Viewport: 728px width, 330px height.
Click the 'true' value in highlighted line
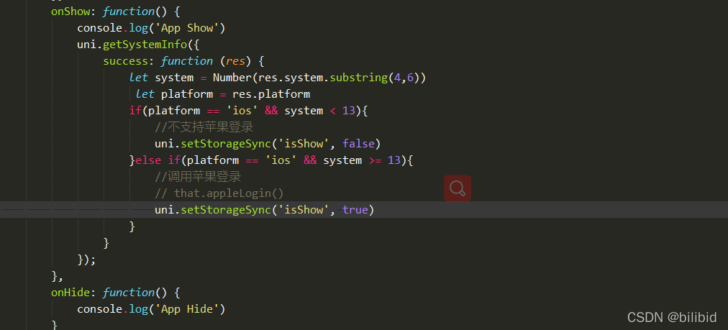pyautogui.click(x=355, y=210)
